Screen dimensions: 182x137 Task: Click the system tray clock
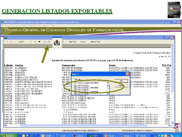coord(177,135)
